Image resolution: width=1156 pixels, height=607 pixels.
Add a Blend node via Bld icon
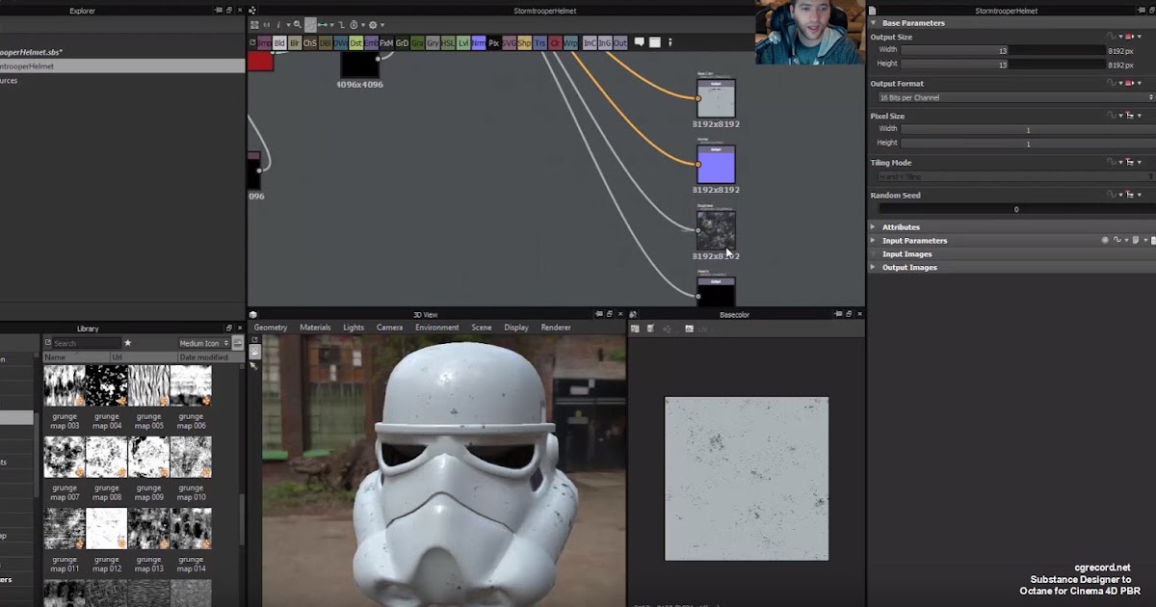click(279, 42)
